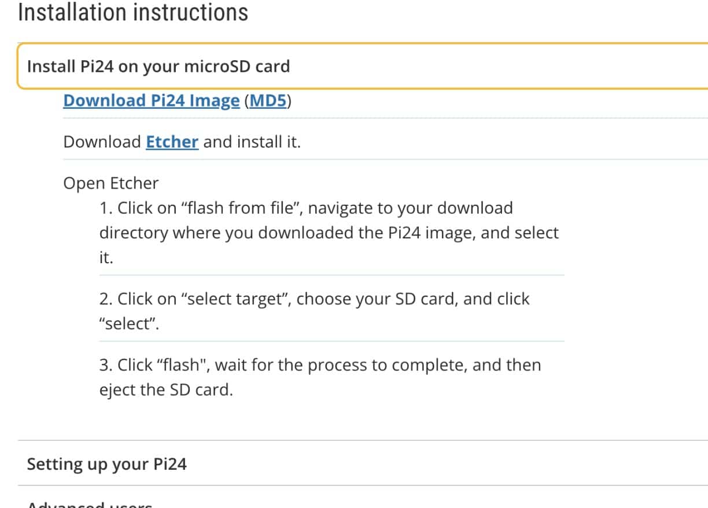Expand the "Advanced users" section
708x508 pixels.
[x=90, y=505]
